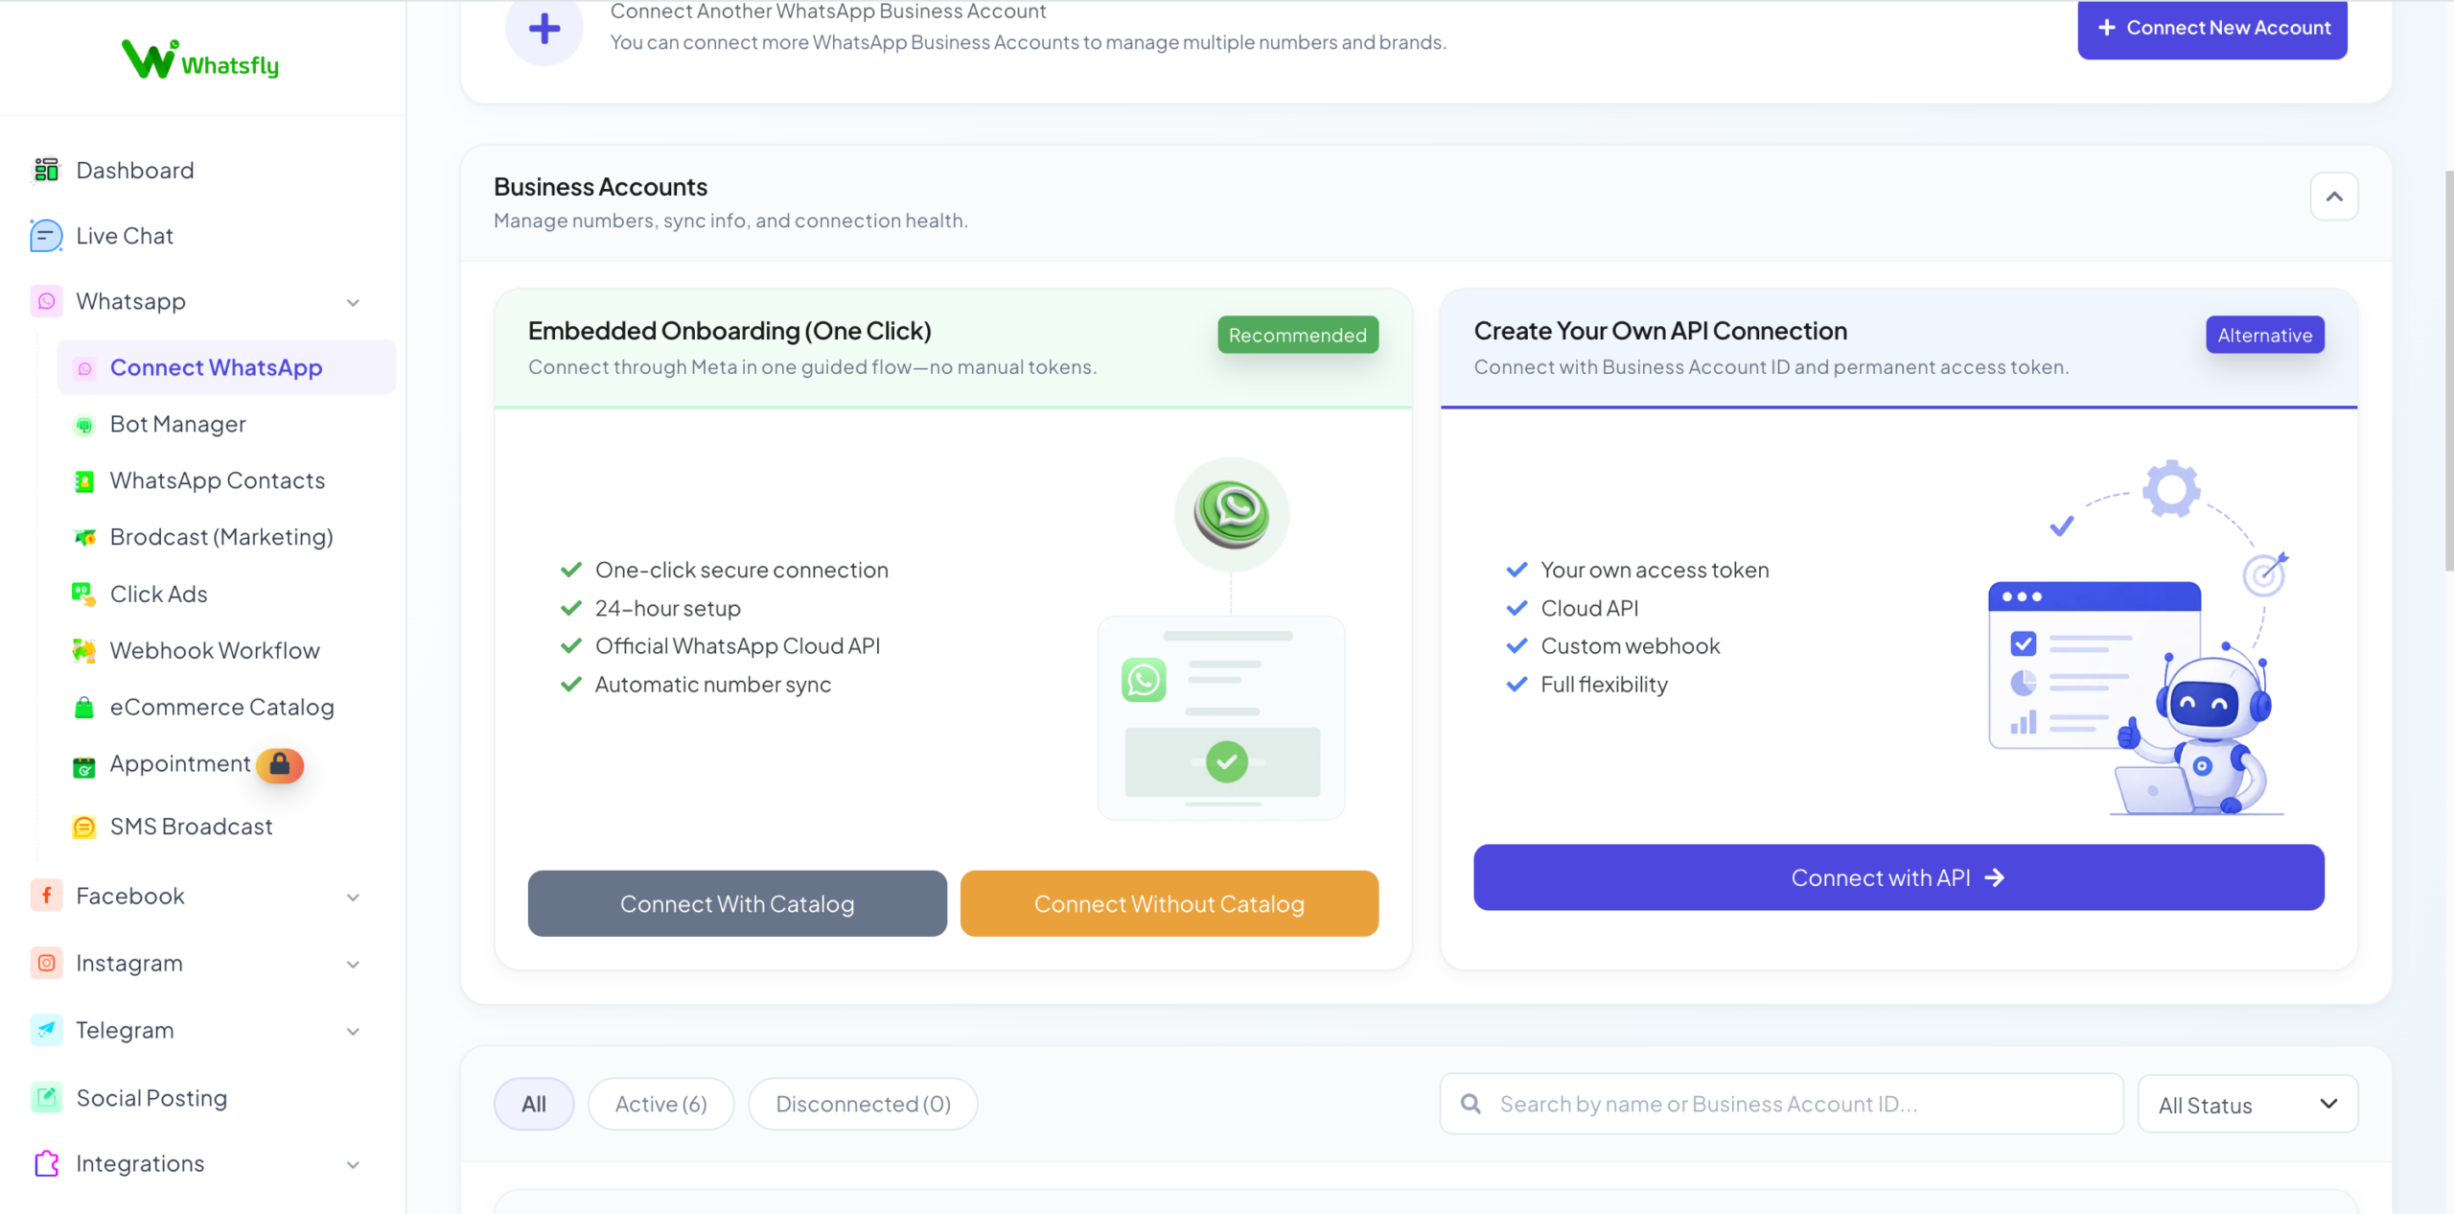Collapse the Whatsapp sidebar menu chevron
The height and width of the screenshot is (1214, 2454).
click(x=353, y=303)
